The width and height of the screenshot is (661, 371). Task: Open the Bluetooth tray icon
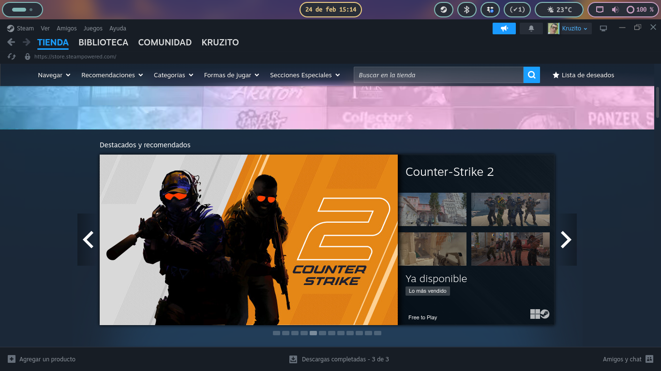click(466, 10)
